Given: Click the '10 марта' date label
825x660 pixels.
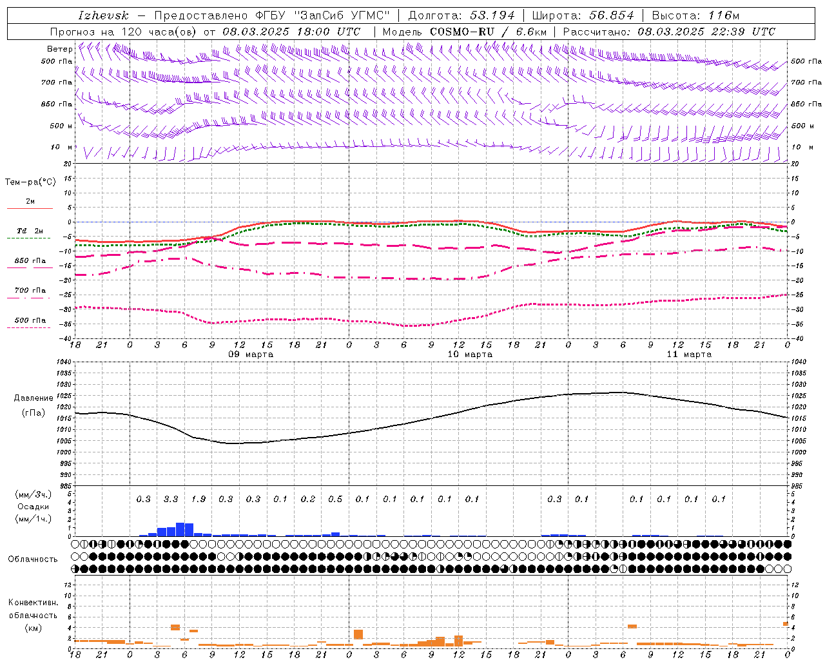Looking at the screenshot, I should coord(470,354).
